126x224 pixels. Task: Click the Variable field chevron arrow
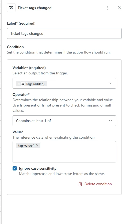point(110,83)
